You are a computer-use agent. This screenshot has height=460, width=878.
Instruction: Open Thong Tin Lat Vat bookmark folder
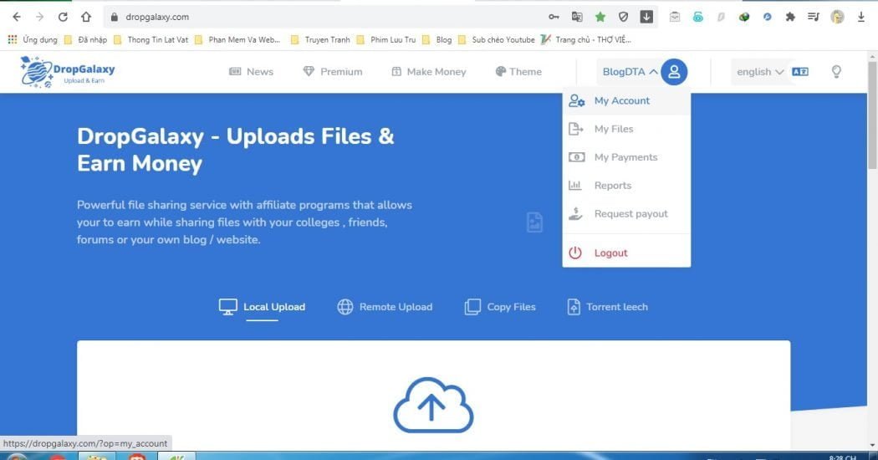coord(151,40)
